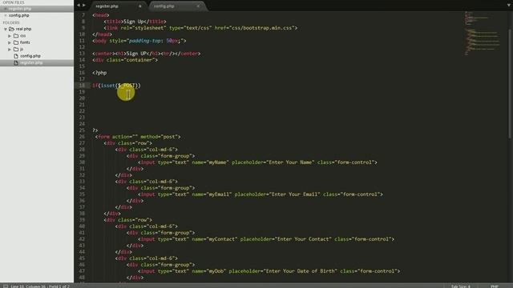Expand the js folder

pyautogui.click(x=10, y=50)
